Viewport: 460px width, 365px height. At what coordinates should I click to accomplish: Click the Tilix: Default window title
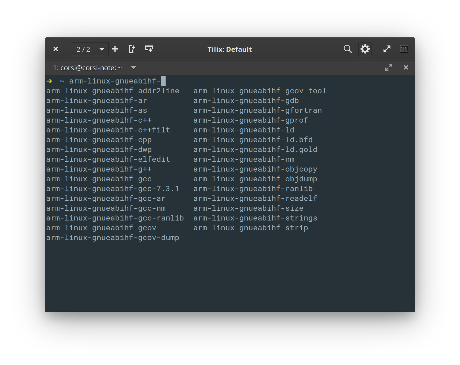[230, 50]
